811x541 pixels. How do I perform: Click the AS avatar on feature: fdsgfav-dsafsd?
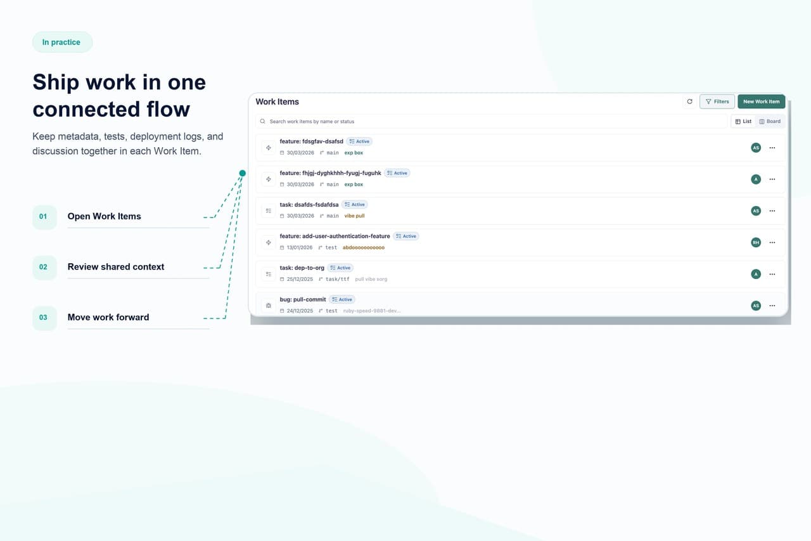(756, 148)
